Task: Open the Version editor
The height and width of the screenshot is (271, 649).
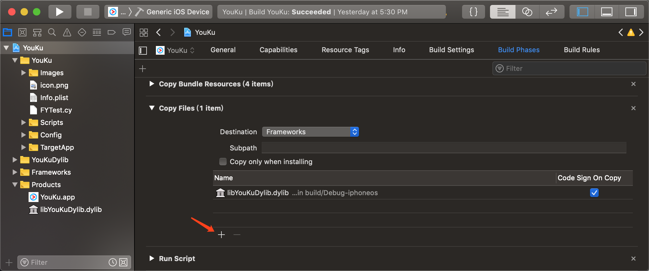Action: click(x=551, y=12)
